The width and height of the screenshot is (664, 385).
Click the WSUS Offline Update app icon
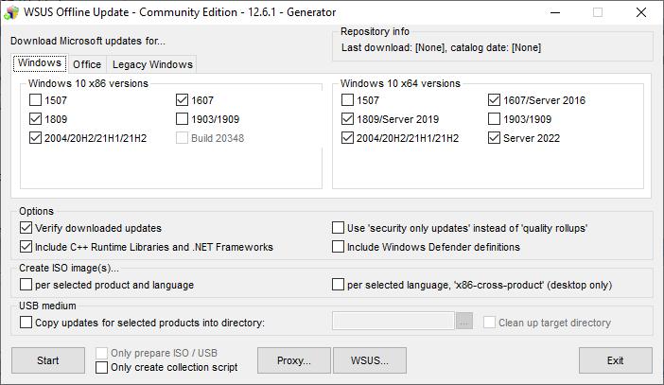tap(11, 12)
